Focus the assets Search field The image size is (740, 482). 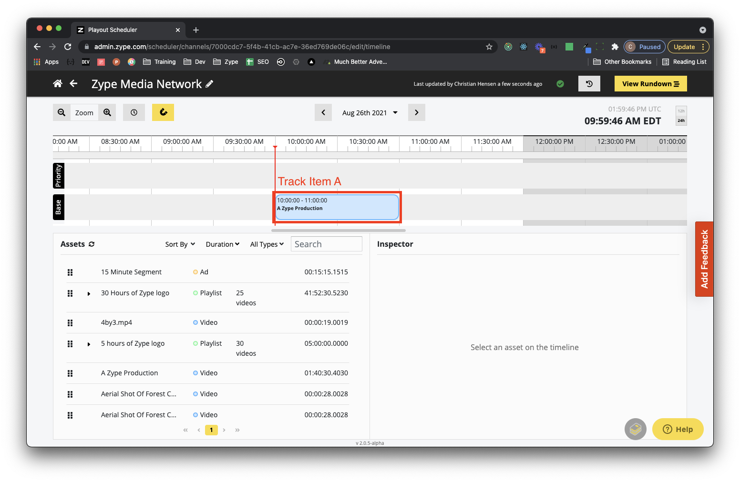pyautogui.click(x=327, y=244)
